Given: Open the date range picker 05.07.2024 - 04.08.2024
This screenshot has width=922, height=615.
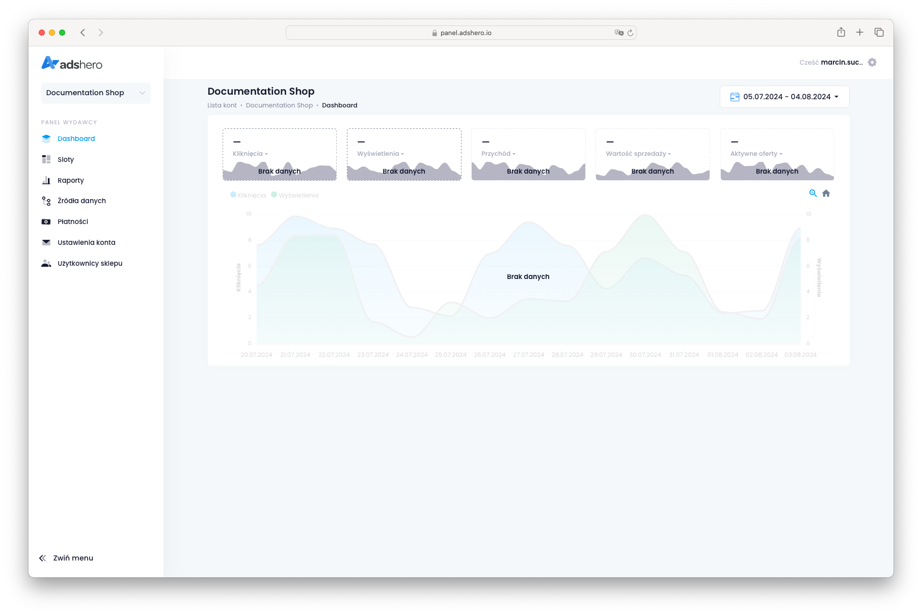Looking at the screenshot, I should [784, 97].
